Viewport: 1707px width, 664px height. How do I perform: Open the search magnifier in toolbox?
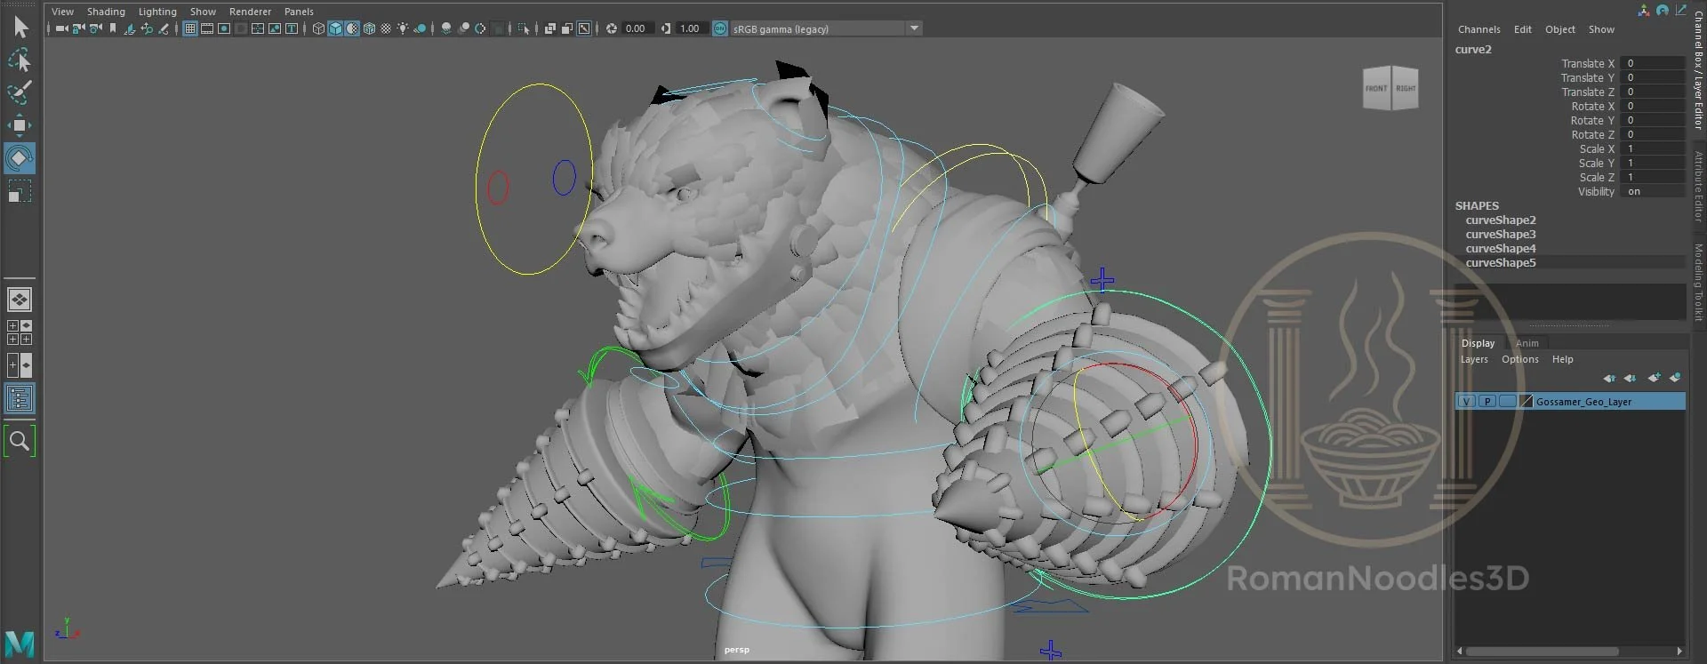pos(20,440)
